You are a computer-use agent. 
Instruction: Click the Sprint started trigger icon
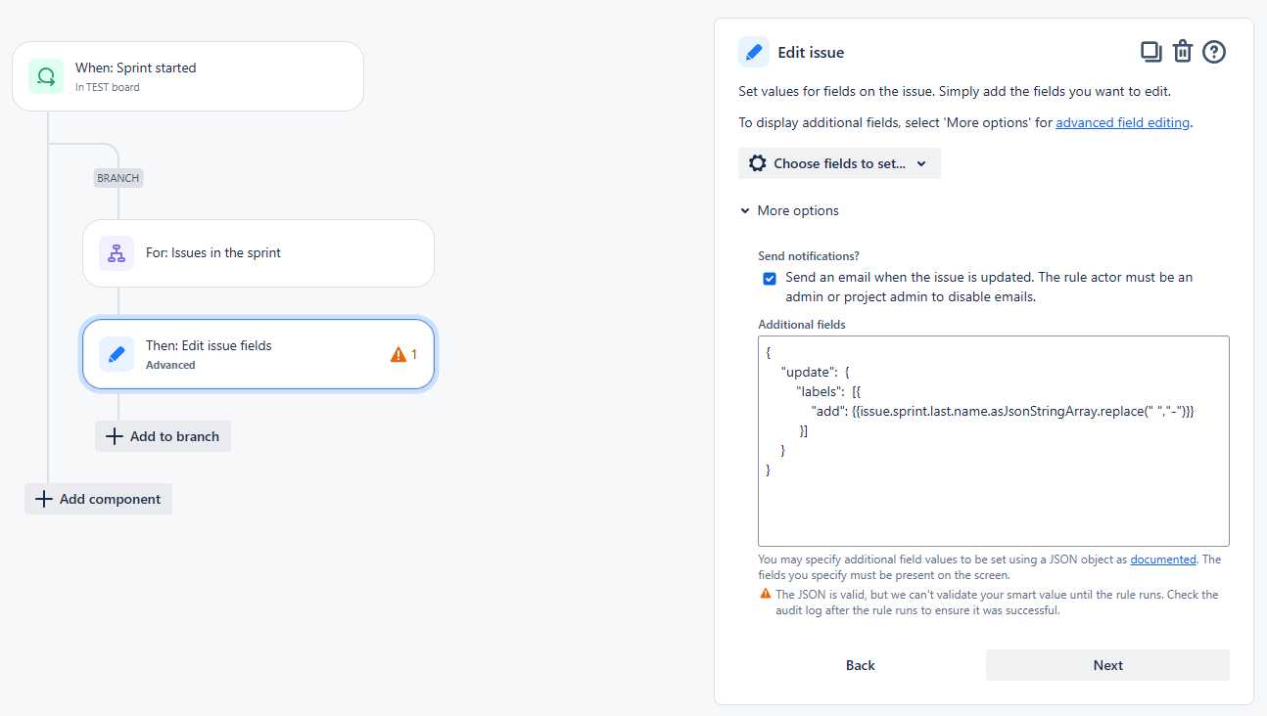(46, 76)
